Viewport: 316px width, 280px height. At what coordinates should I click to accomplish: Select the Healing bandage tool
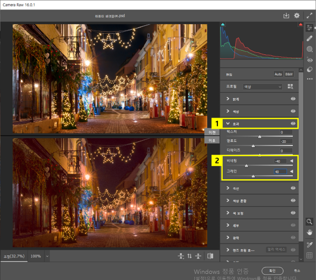click(310, 38)
